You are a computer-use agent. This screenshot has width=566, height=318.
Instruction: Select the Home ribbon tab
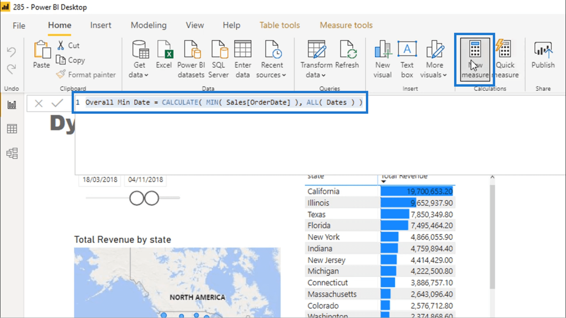(x=60, y=25)
